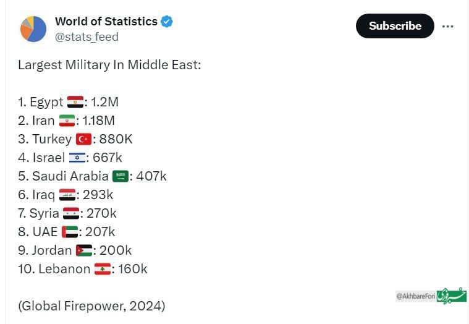Click the Lebanon flag emoji

(102, 269)
